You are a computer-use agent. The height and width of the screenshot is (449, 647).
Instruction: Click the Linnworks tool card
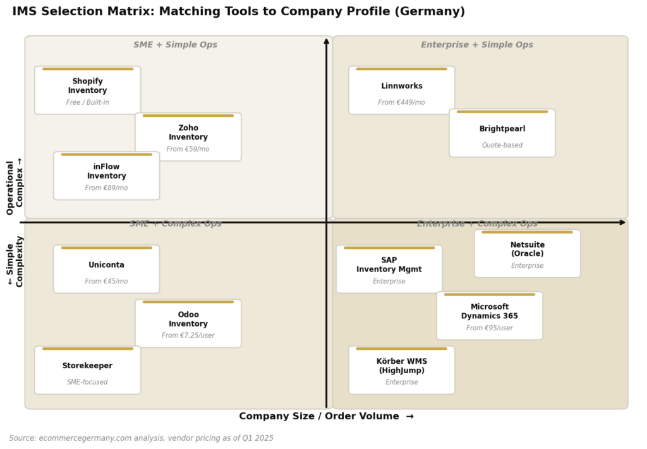(x=401, y=90)
